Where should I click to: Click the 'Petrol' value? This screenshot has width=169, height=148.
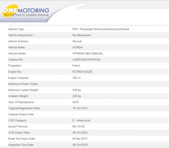(76, 66)
